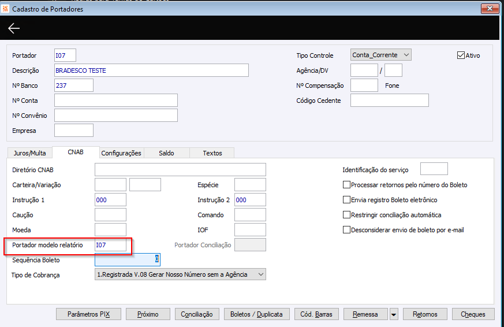
Task: Focus the Portador code field
Action: pyautogui.click(x=65, y=55)
